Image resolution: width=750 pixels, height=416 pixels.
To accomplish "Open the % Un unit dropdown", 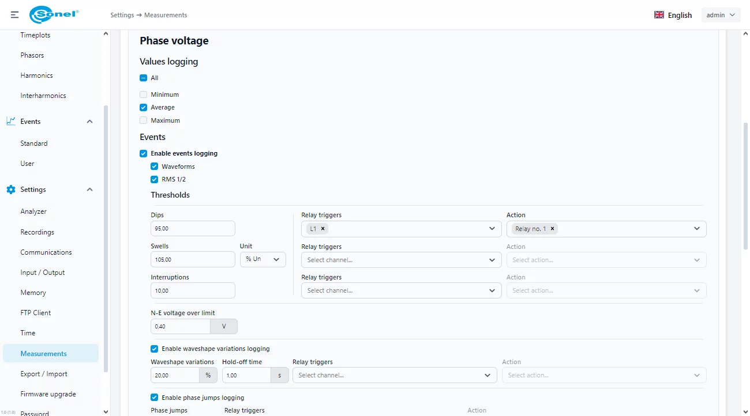I will pyautogui.click(x=262, y=259).
